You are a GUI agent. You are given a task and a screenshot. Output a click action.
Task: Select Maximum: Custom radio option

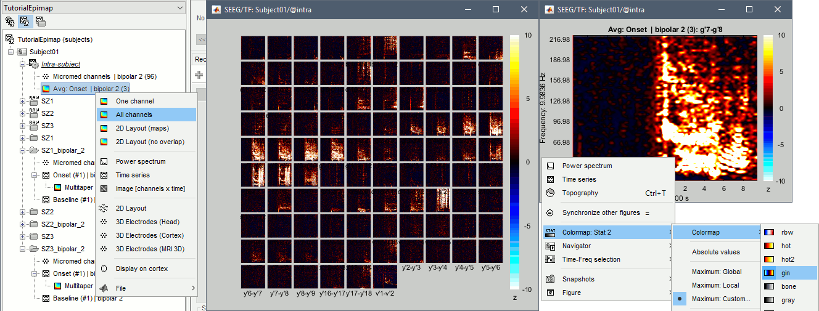(x=721, y=299)
